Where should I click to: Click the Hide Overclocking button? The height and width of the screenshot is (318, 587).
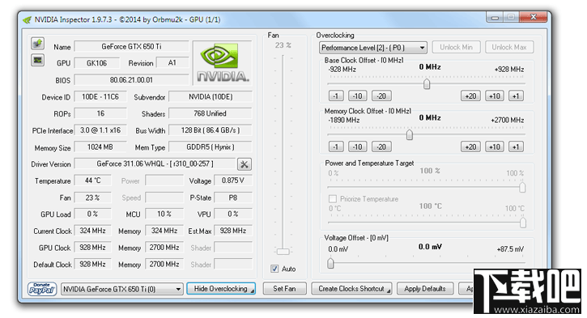point(221,288)
